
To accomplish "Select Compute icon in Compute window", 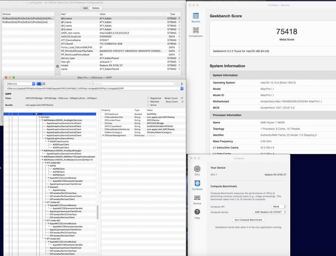I will [197, 185].
